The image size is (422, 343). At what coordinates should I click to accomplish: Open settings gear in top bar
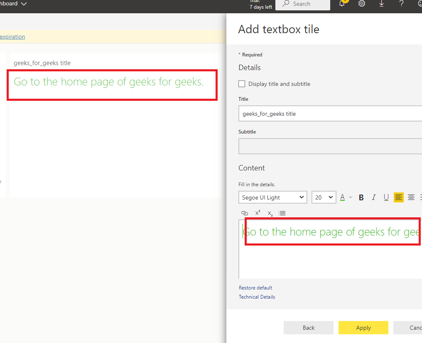362,4
